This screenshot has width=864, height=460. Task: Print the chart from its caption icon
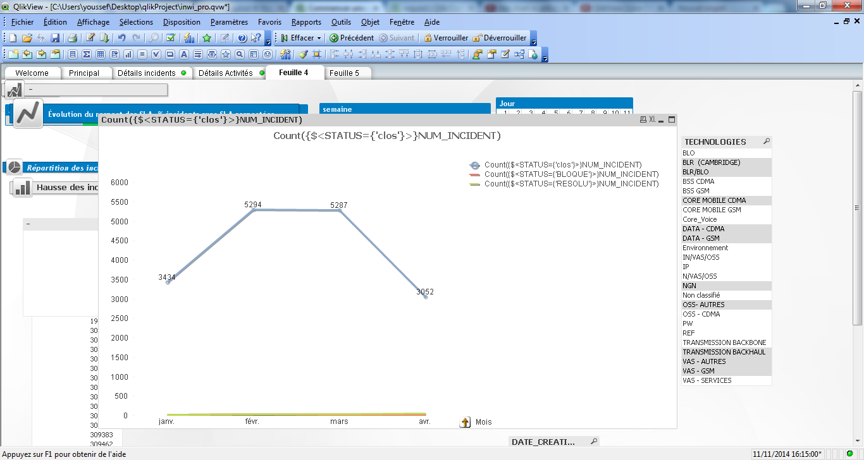click(643, 119)
